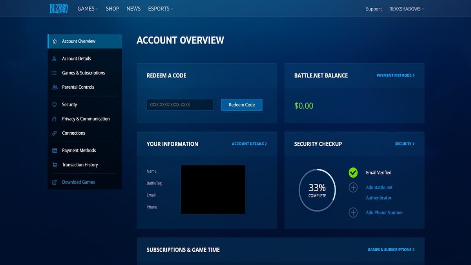This screenshot has height=265, width=471.
Task: Open the Download Games link
Action: click(x=78, y=182)
